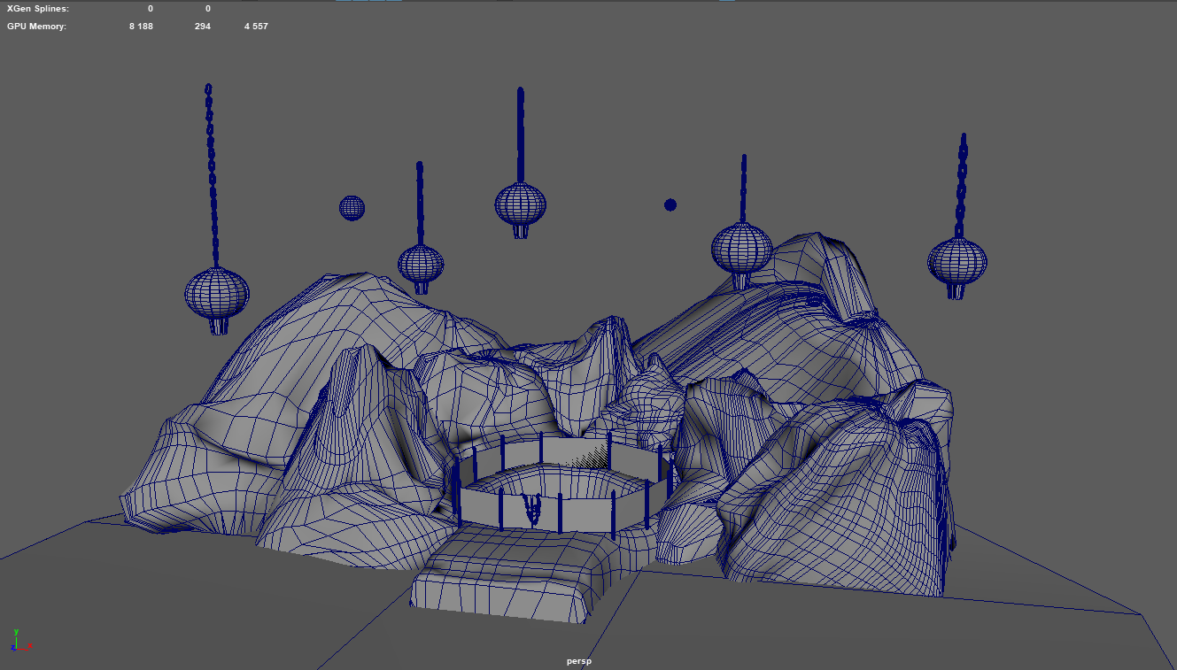Pick the fourth lantern from the left
1177x670 pixels.
(x=741, y=248)
